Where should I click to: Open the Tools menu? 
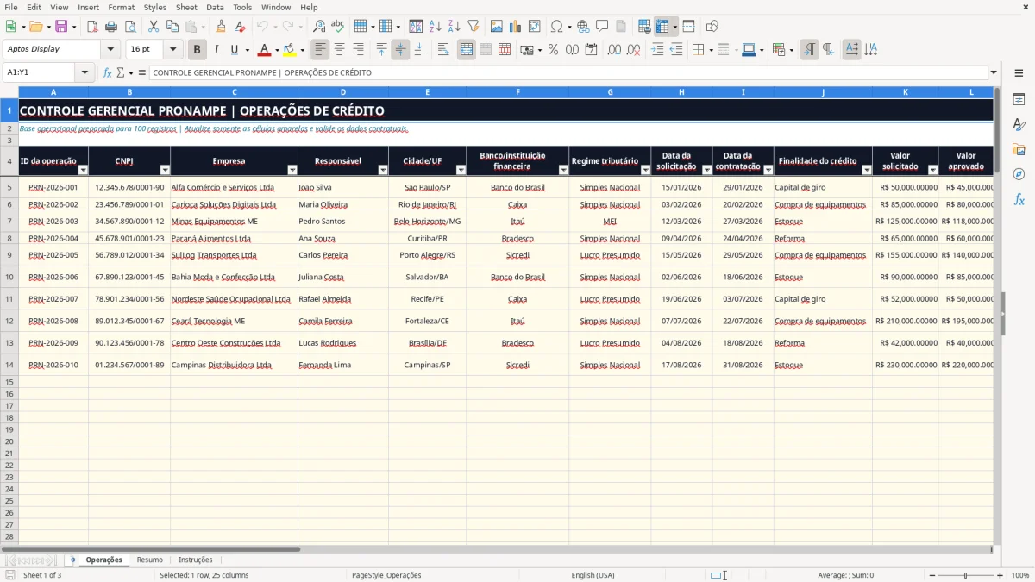(x=242, y=7)
